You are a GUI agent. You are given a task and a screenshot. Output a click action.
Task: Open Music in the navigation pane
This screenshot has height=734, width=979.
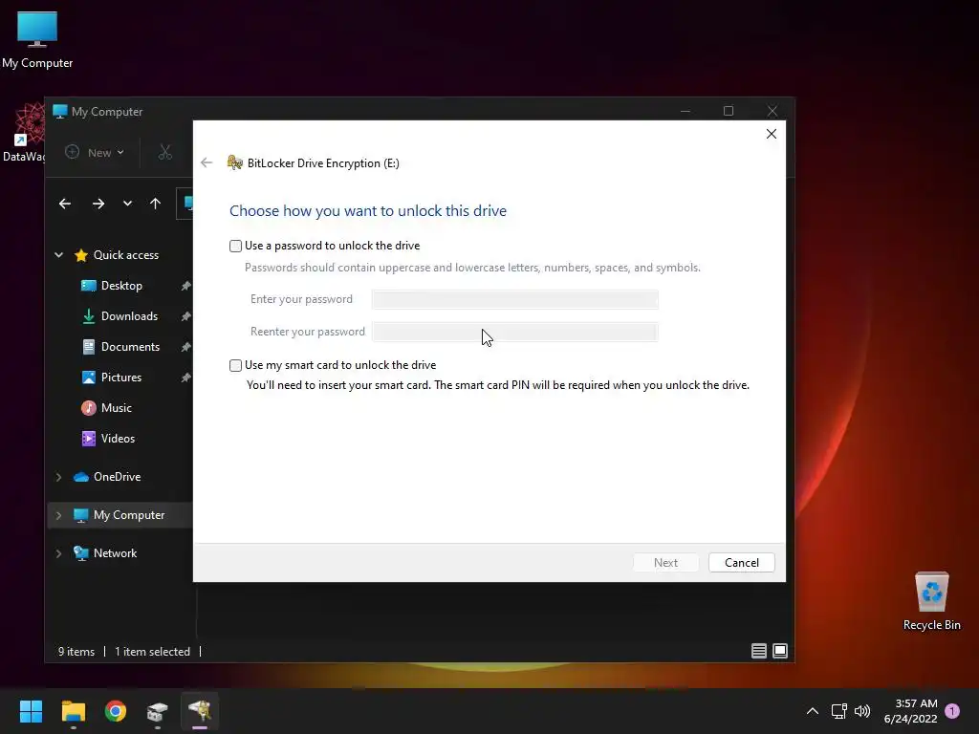coord(116,407)
